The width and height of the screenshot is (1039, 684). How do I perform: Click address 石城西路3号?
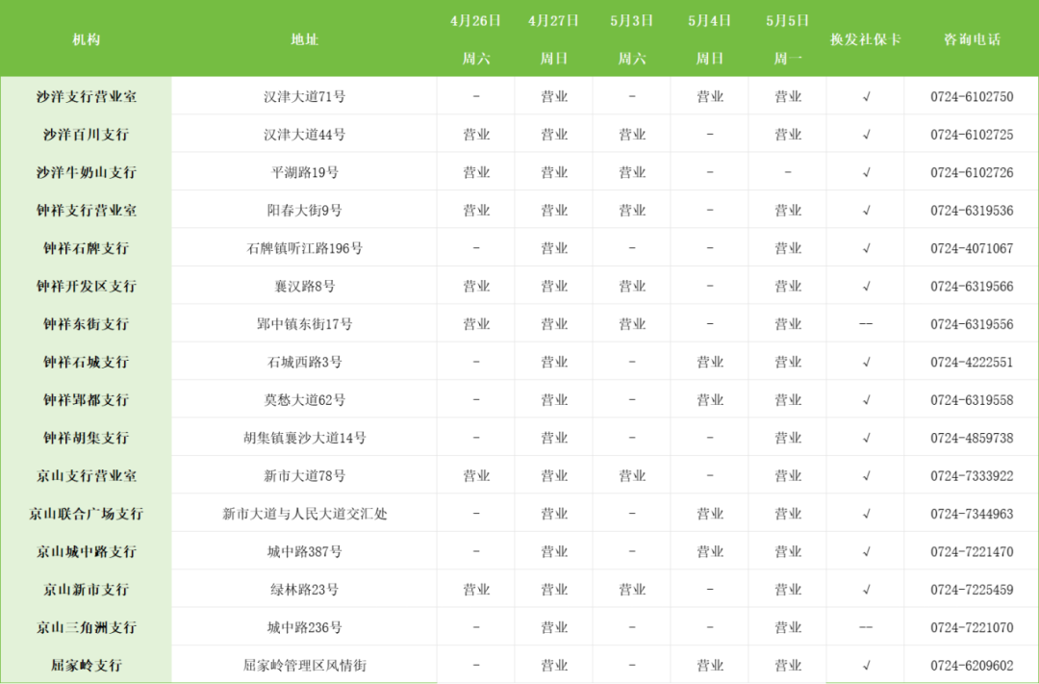pyautogui.click(x=304, y=361)
